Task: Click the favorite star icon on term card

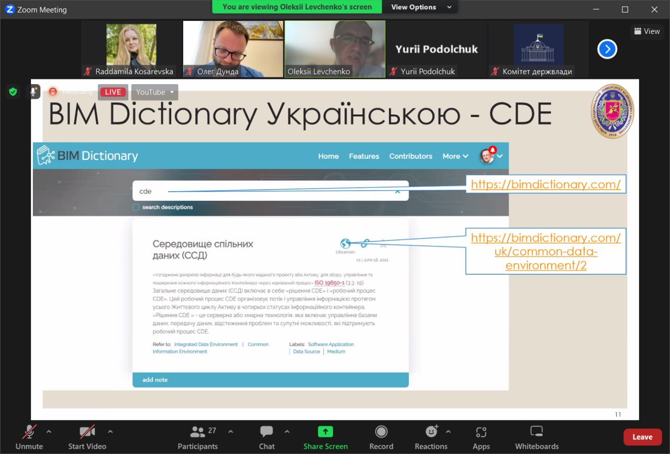Action: click(383, 243)
